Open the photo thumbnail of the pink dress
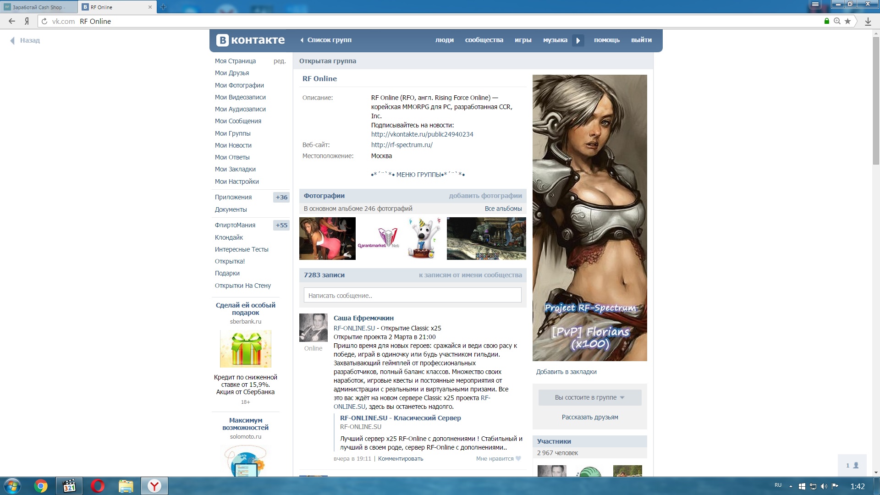Screen dimensions: 880x495 click(327, 238)
